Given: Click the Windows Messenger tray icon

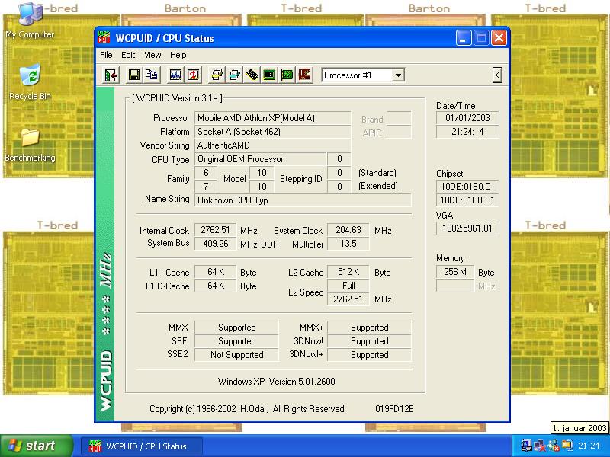Looking at the screenshot, I should [x=554, y=446].
